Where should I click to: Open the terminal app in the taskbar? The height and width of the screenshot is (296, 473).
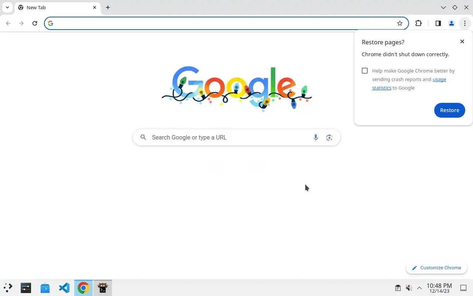(103, 287)
